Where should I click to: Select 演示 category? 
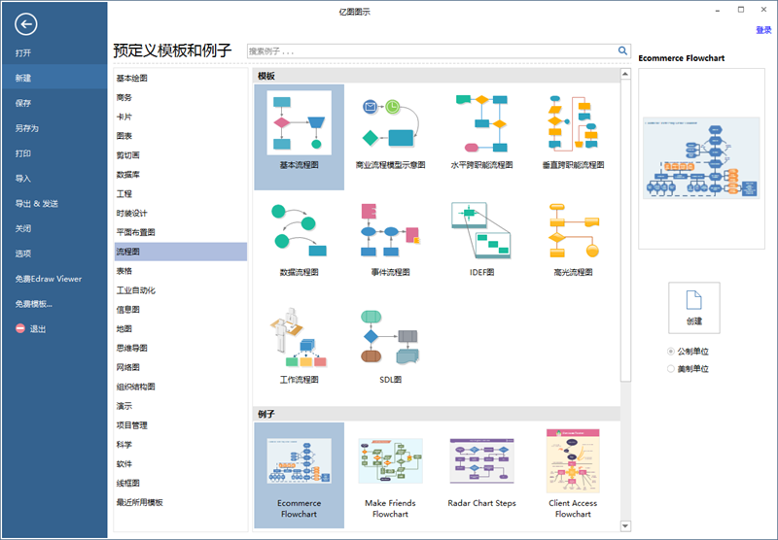pos(124,406)
